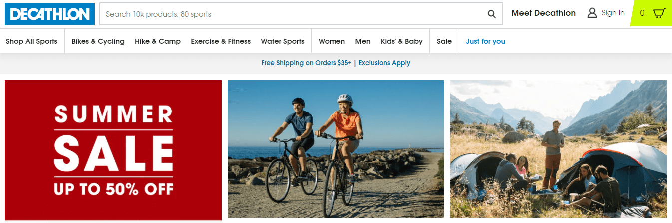Click the Sign In link
The image size is (672, 223).
tap(613, 13)
